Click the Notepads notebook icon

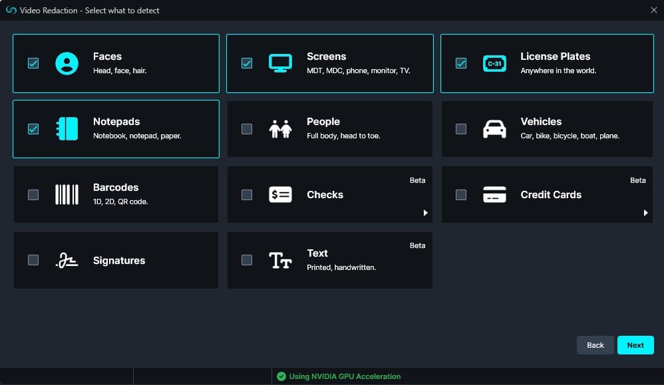(67, 128)
